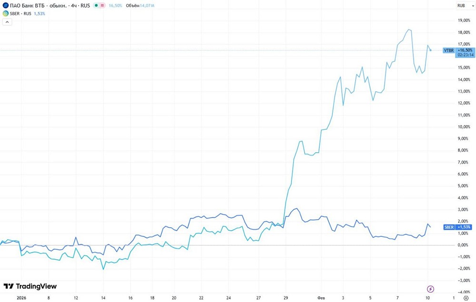Open the purple lightning quick-action icon

[430, 289]
